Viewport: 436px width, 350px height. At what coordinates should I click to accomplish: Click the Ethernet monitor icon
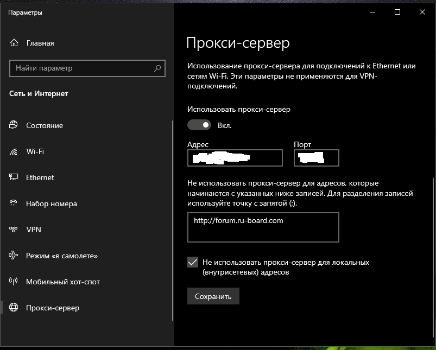[x=14, y=177]
